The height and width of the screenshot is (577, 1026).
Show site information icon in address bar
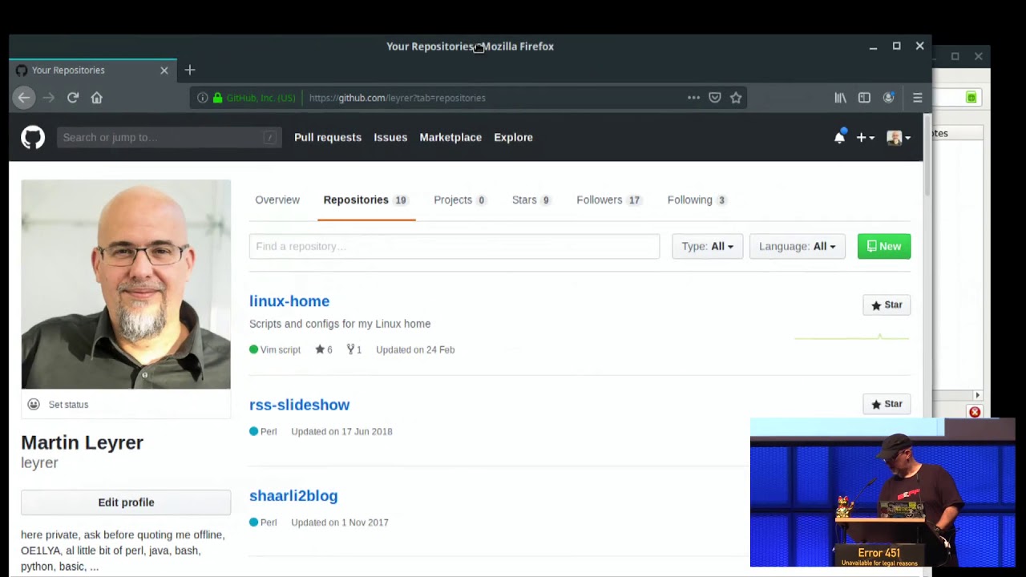tap(203, 98)
